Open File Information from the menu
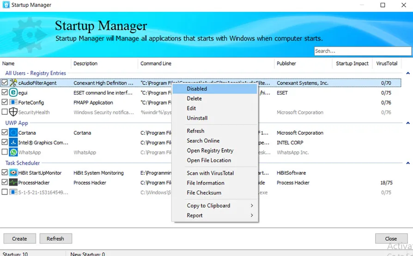Image resolution: width=413 pixels, height=256 pixels. [215, 183]
